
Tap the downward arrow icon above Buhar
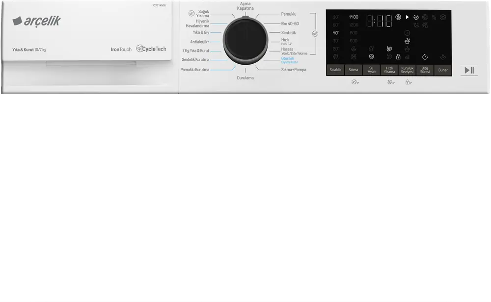443,57
